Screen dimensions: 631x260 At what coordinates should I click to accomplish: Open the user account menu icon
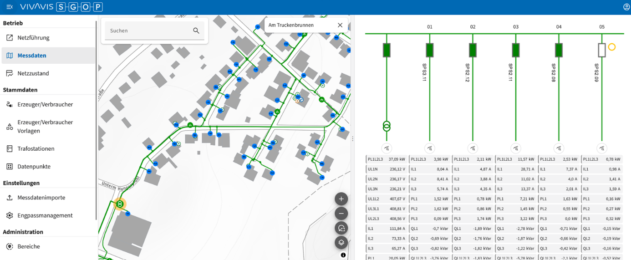pyautogui.click(x=626, y=7)
